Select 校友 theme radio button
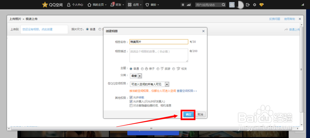The image size is (310, 138). [x=173, y=69]
